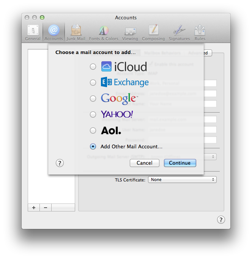
Task: Select the Google radio button
Action: coord(93,99)
